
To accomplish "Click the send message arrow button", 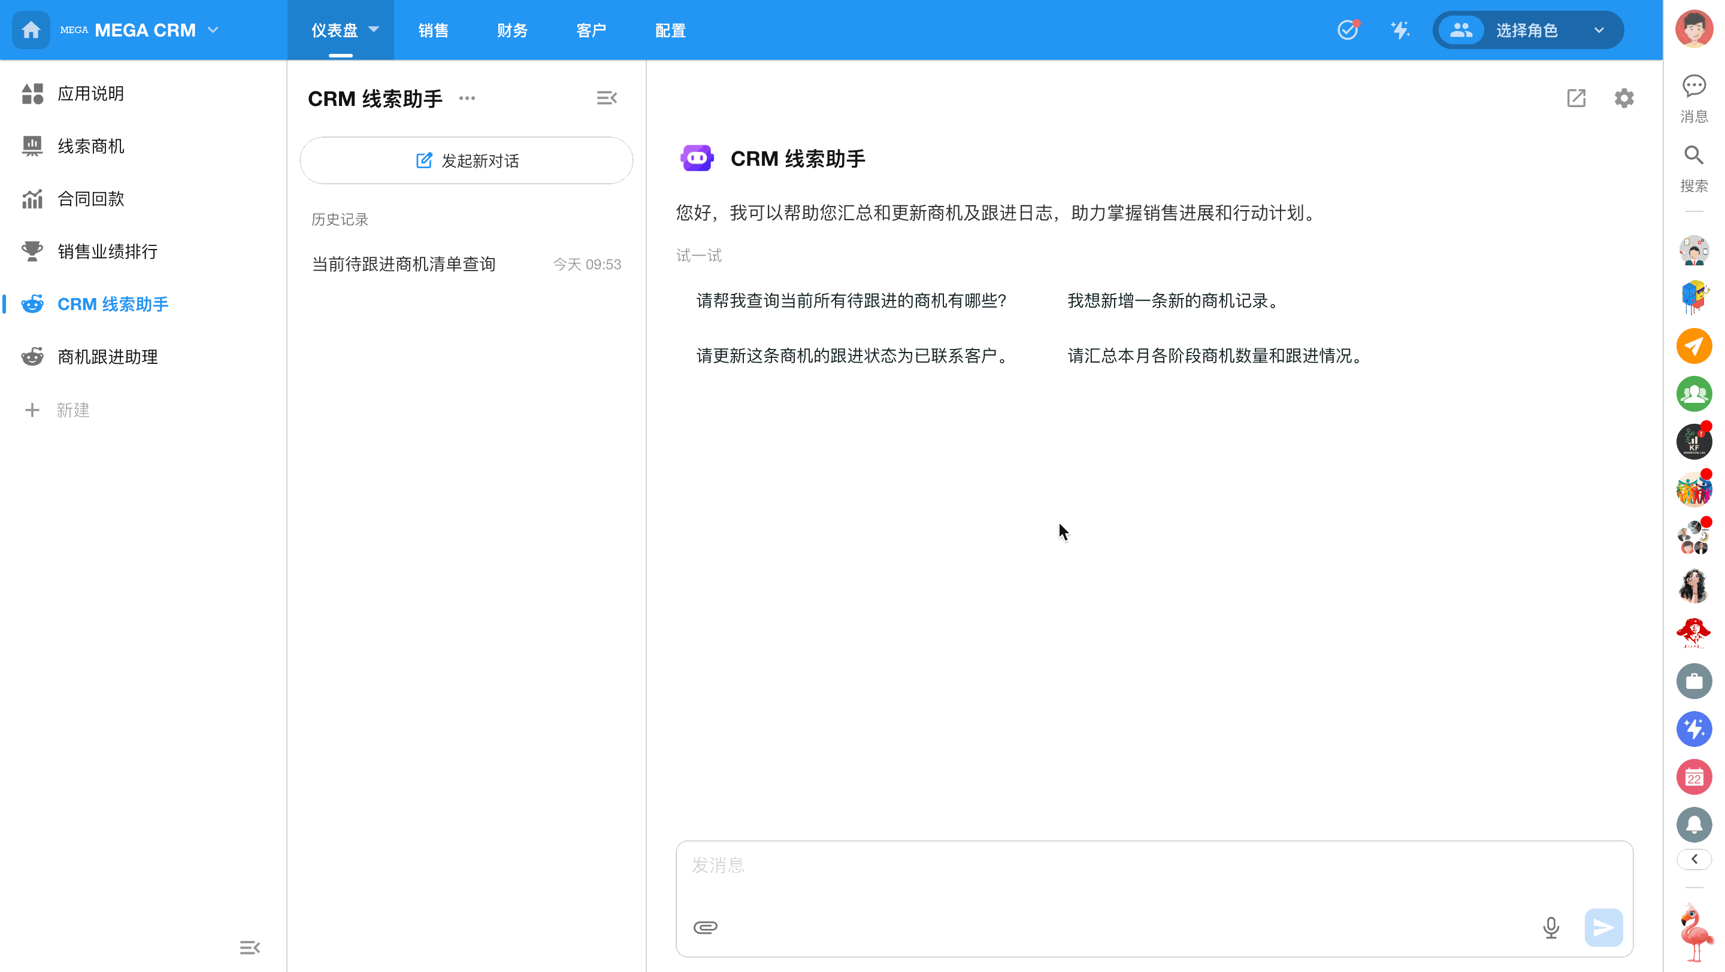I will (x=1603, y=927).
